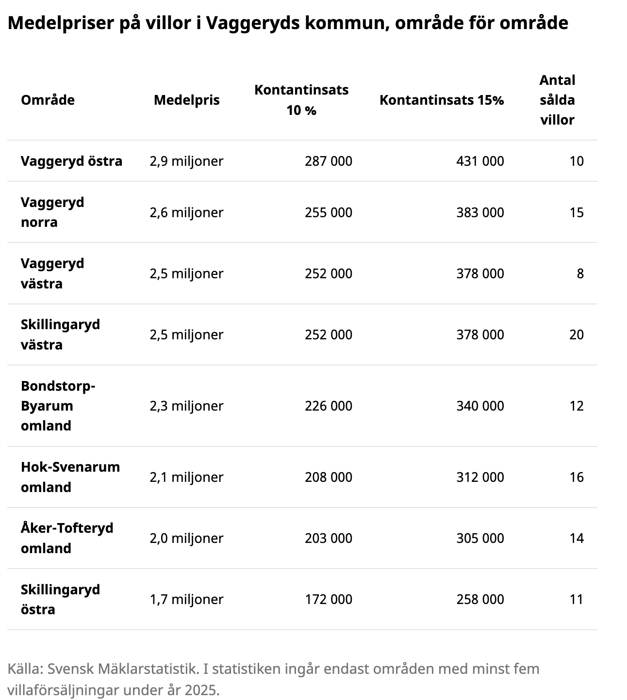
Task: Click the 312 000 down payment value
Action: point(479,477)
